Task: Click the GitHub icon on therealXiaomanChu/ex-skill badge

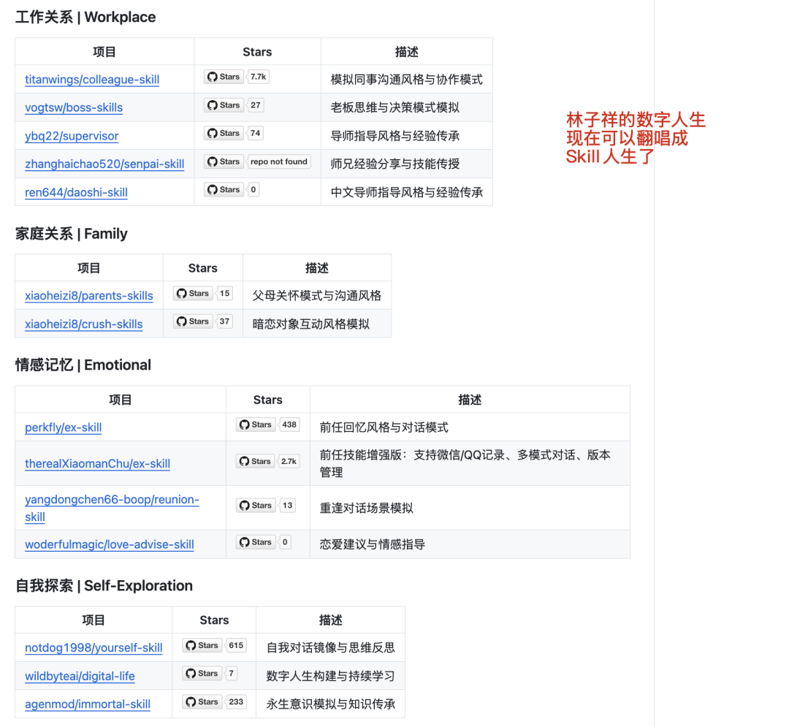Action: click(x=243, y=461)
